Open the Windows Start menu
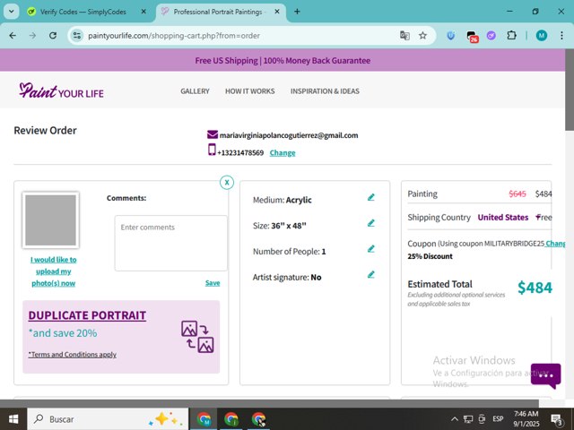Viewport: 574px width, 430px height. point(13,419)
